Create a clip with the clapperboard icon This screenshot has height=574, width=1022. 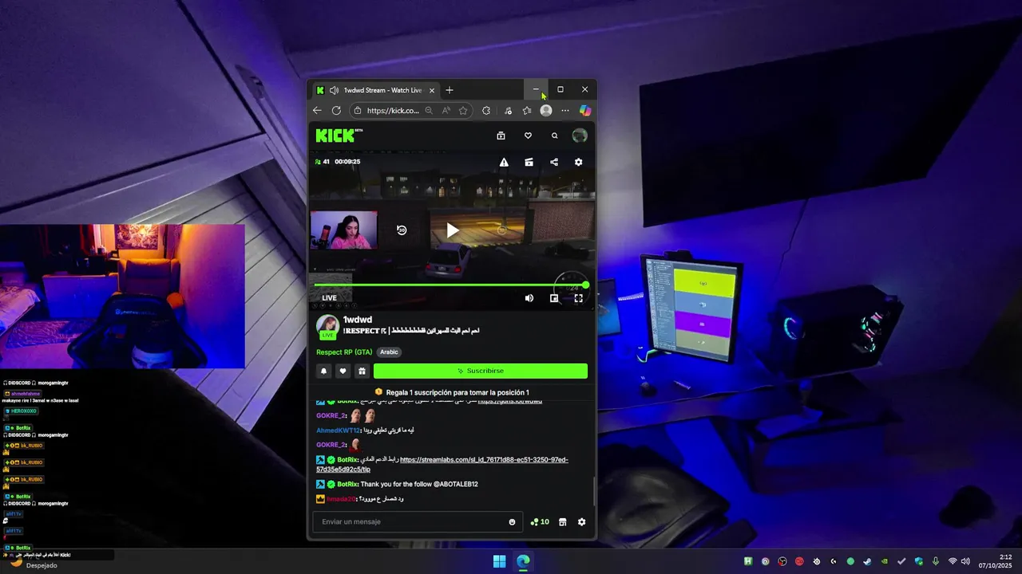click(x=529, y=162)
